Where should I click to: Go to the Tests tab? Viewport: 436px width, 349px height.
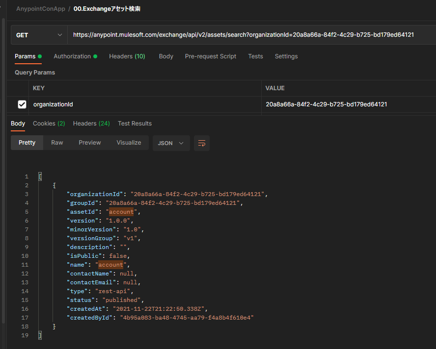(255, 56)
